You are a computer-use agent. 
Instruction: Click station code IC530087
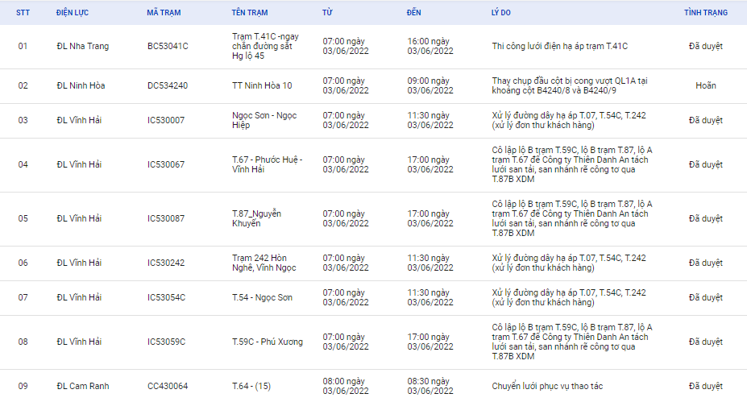point(166,218)
